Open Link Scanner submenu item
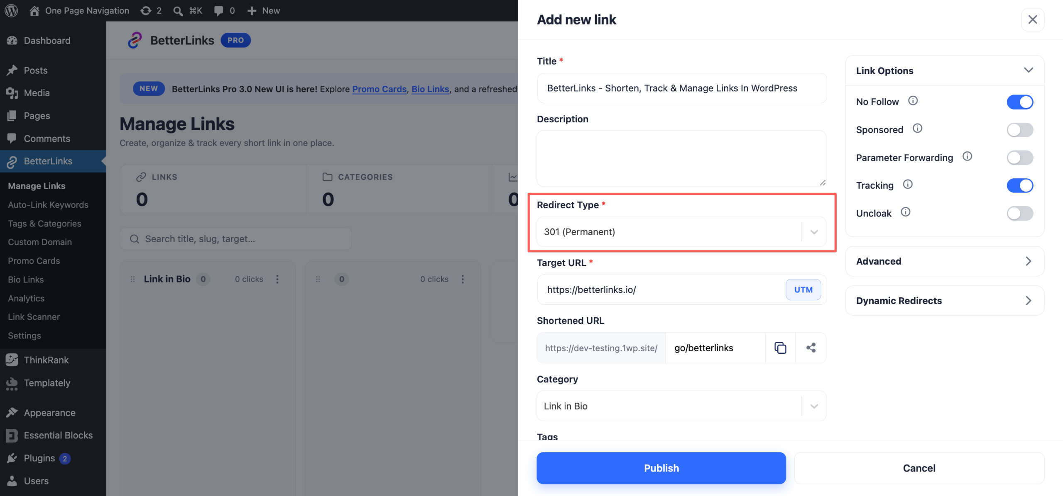Viewport: 1063px width, 496px height. [34, 317]
